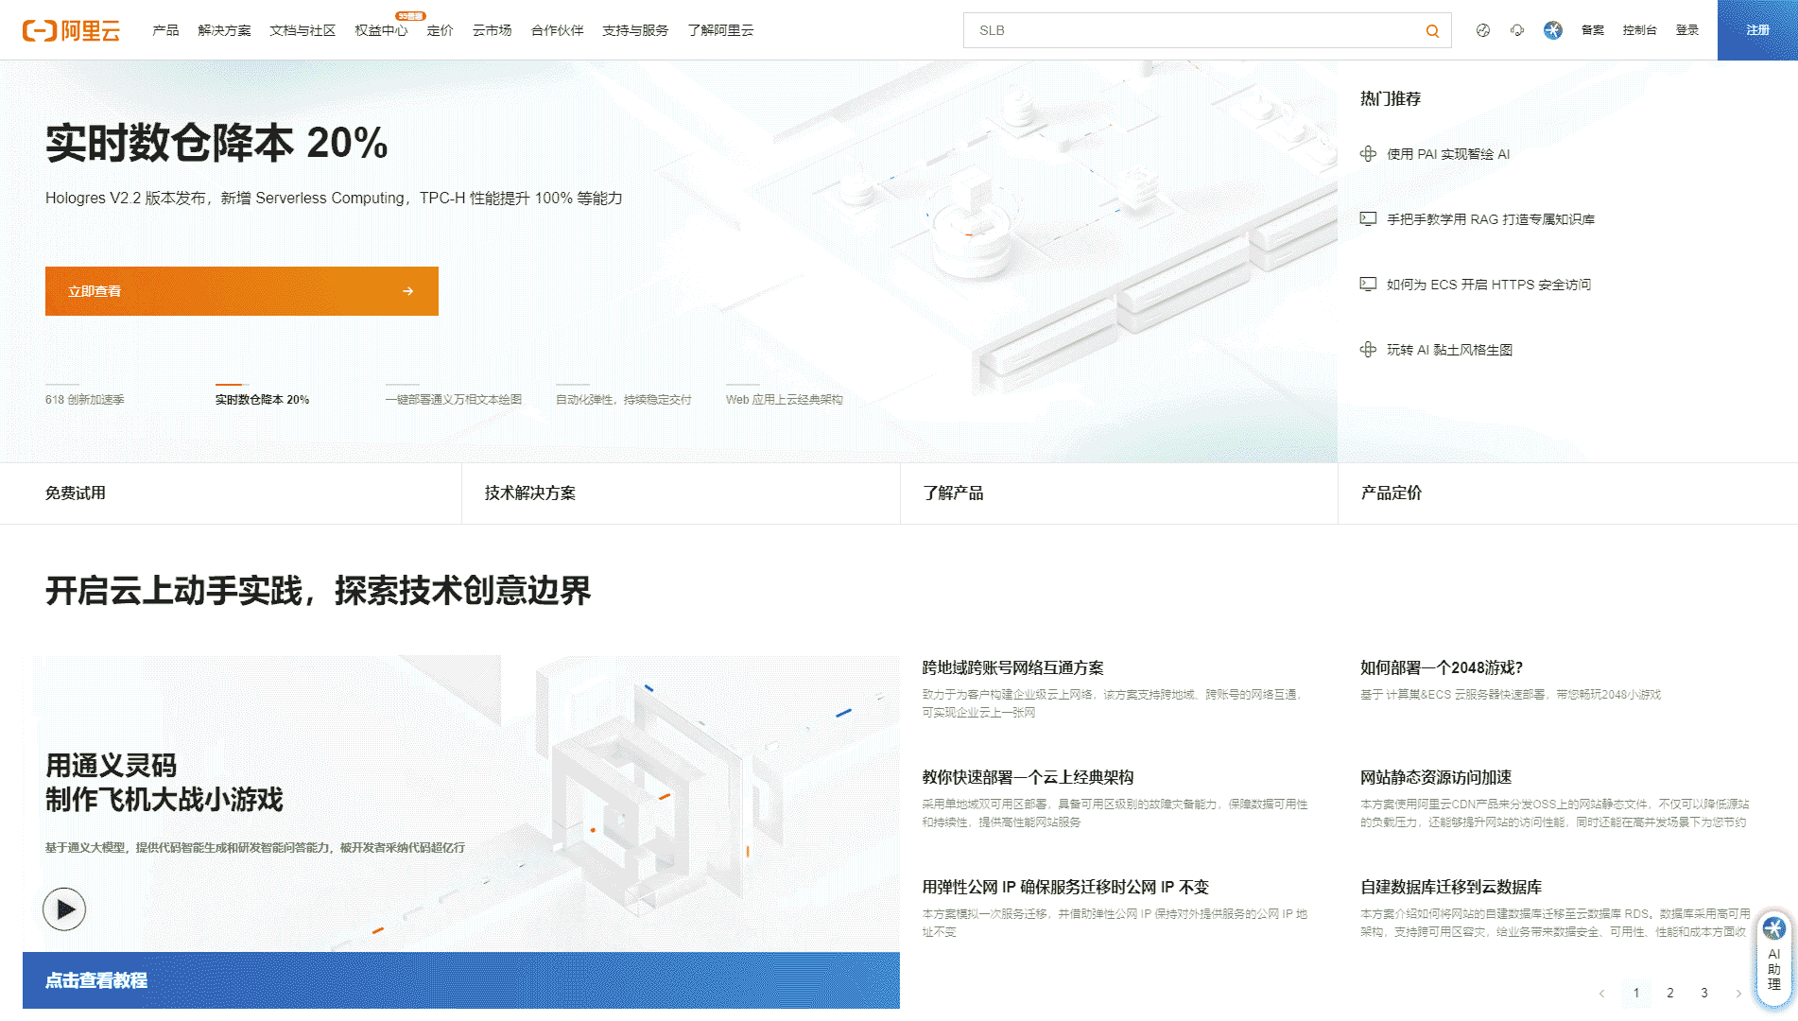1798x1021 pixels.
Task: Open the headset customer support icon
Action: coord(1517,30)
